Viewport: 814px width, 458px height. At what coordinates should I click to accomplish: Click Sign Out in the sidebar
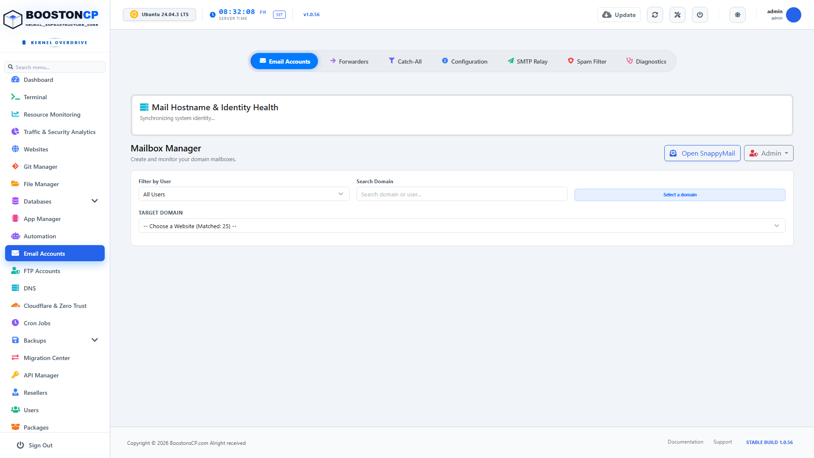[35, 445]
